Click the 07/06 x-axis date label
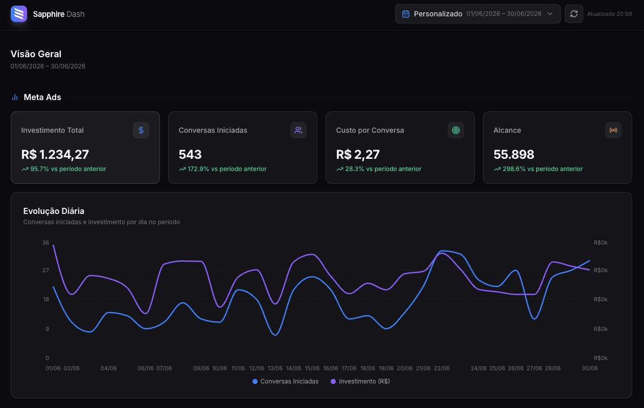The height and width of the screenshot is (408, 644). pyautogui.click(x=164, y=368)
